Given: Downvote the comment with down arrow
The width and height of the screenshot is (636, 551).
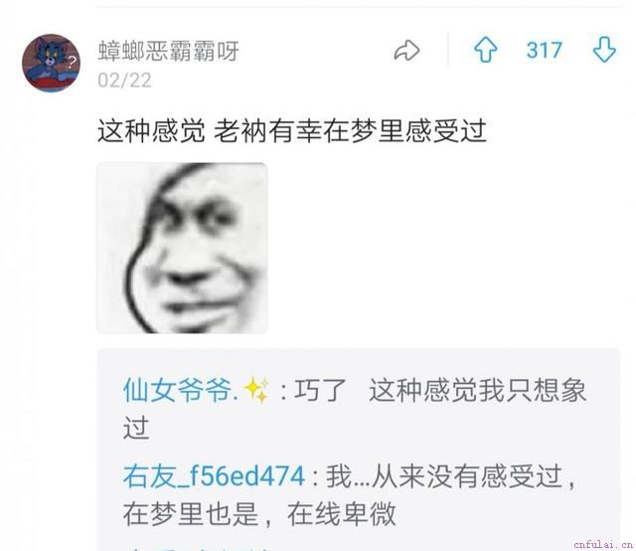Looking at the screenshot, I should pyautogui.click(x=604, y=50).
